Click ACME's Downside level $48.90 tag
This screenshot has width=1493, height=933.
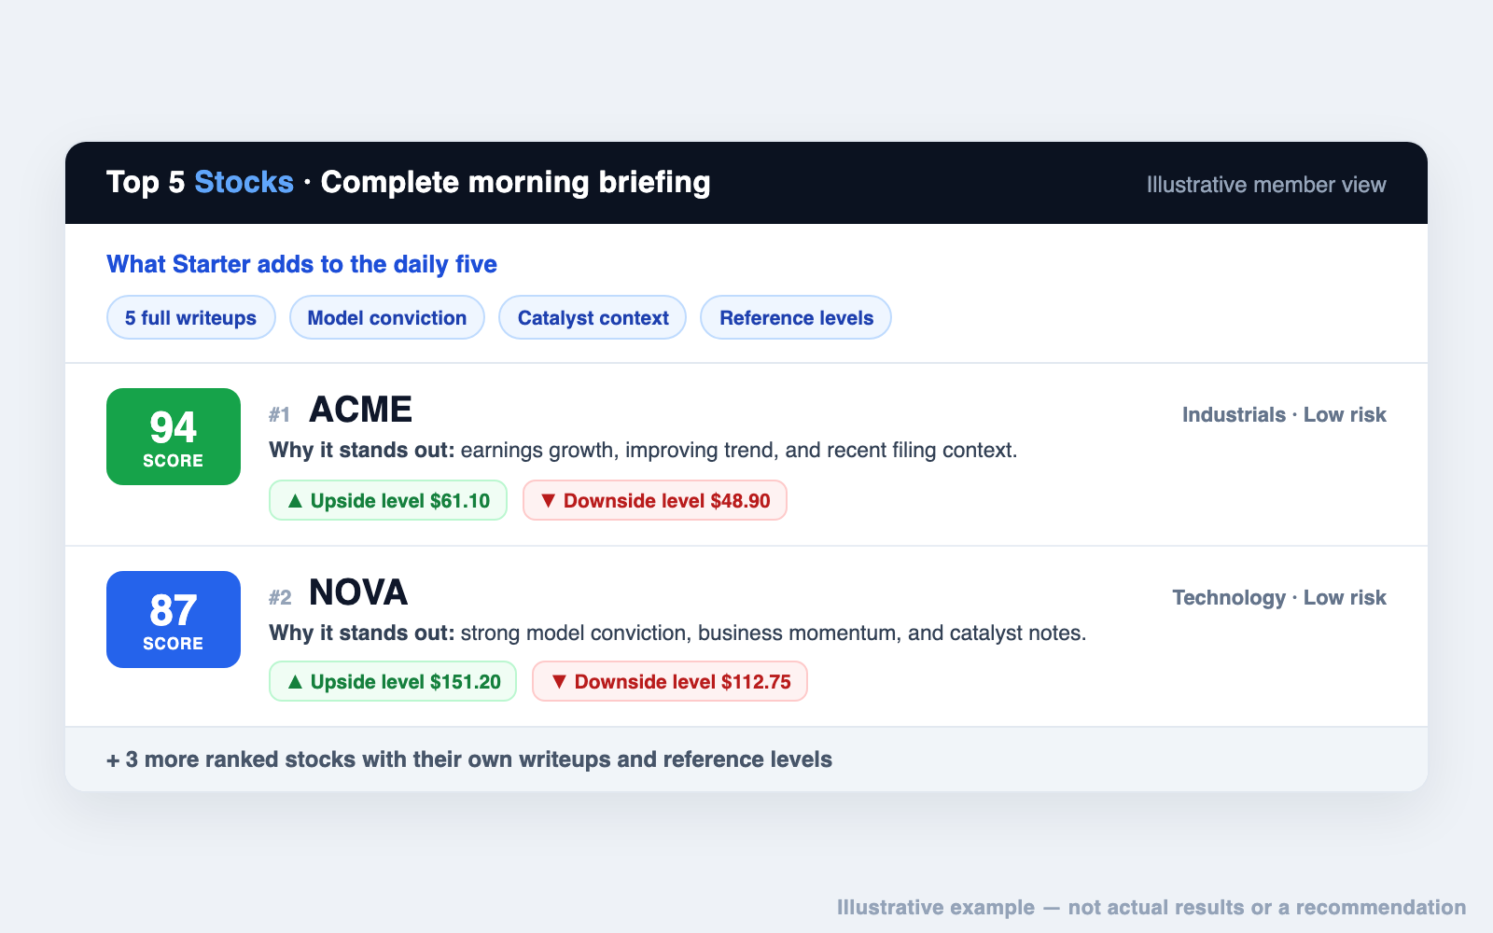655,500
